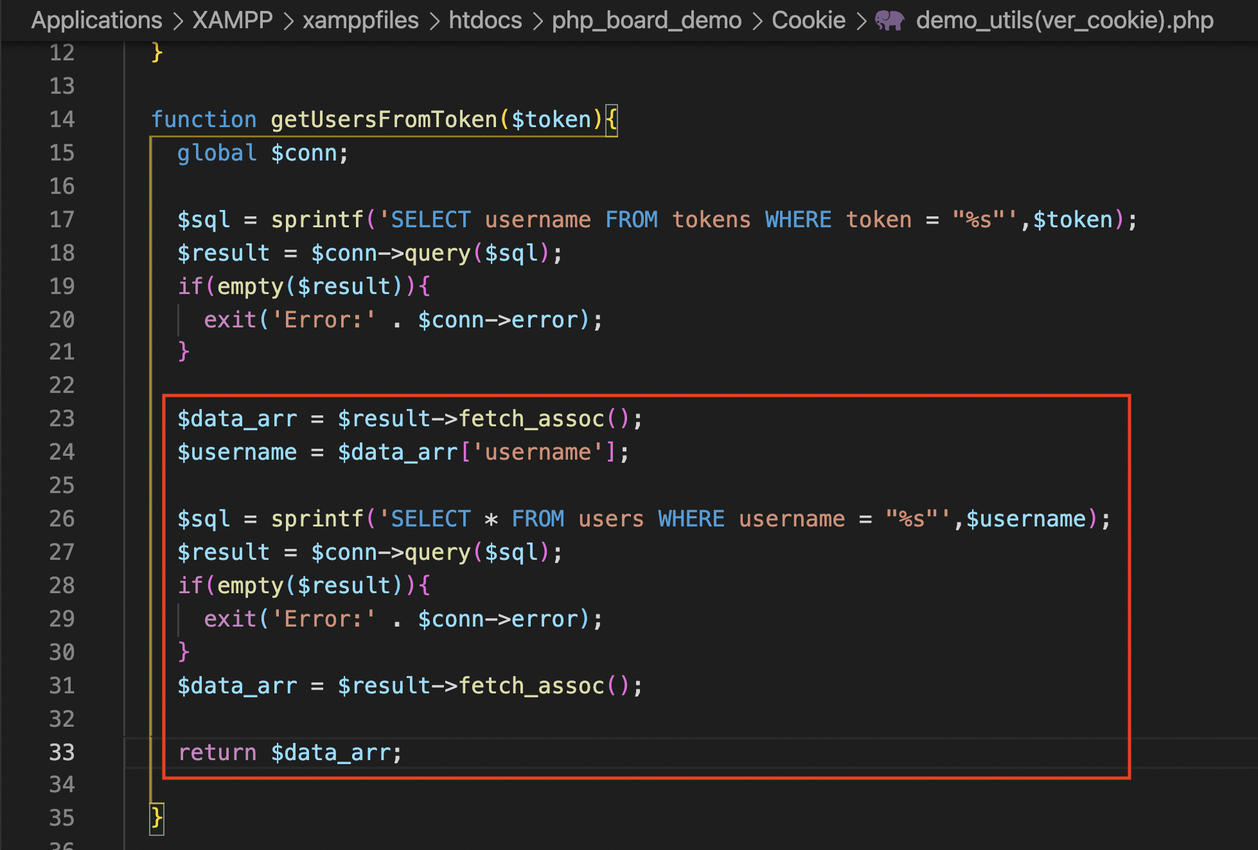
Task: Click Cookie folder in breadcrumb
Action: (808, 21)
